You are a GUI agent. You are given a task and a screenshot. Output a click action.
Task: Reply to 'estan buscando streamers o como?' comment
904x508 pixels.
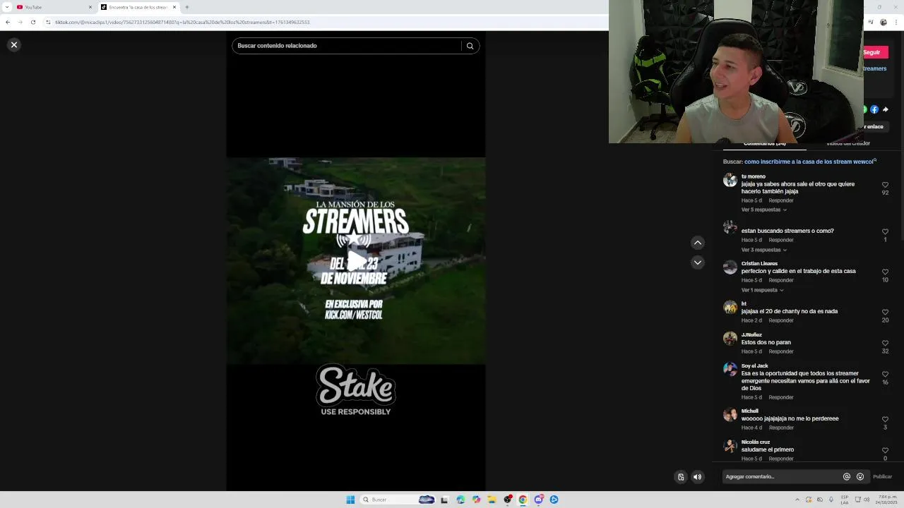click(781, 240)
